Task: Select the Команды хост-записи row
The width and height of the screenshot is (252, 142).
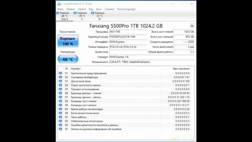Action: [124, 105]
